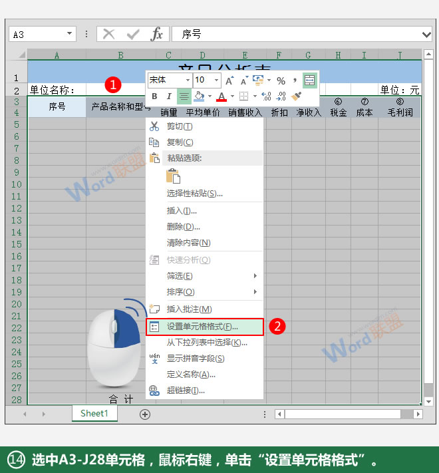Click the fill color paint bucket icon

point(199,96)
